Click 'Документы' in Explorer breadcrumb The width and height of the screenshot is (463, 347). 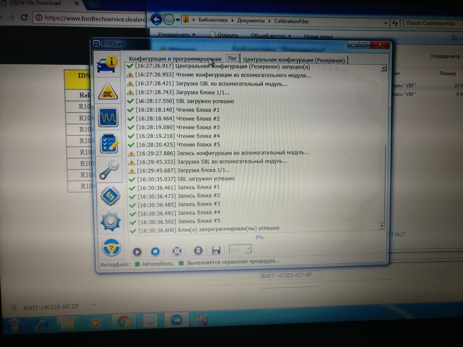[251, 21]
